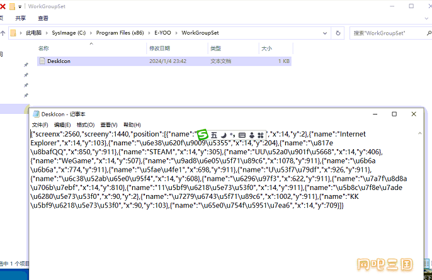
Task: Click the Notepad icon in DeskIcon title bar
Action: click(36, 114)
